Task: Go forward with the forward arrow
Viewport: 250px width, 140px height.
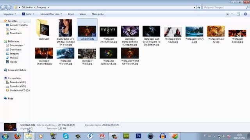Action: pyautogui.click(x=9, y=7)
